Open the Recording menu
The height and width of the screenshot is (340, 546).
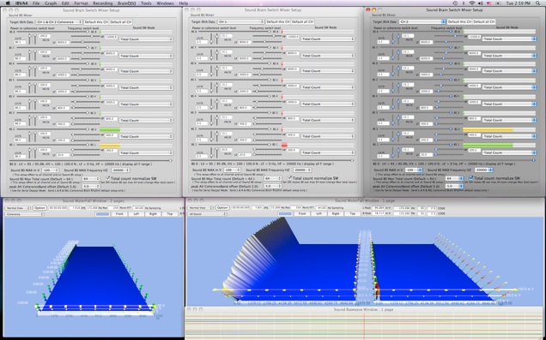102,3
